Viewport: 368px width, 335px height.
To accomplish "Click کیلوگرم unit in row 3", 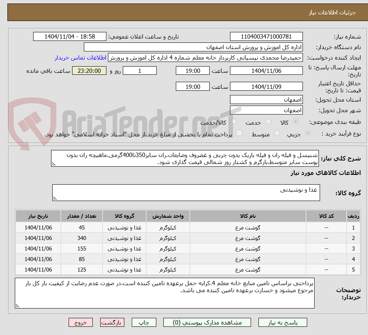I will point(168,249).
